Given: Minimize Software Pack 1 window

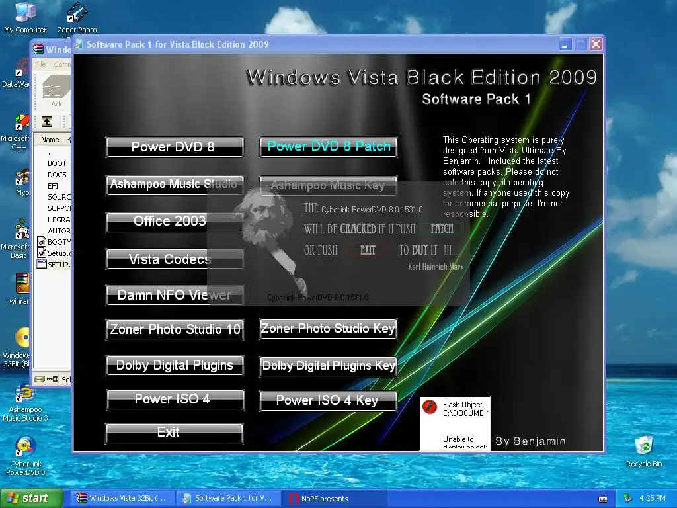Looking at the screenshot, I should click(x=565, y=44).
